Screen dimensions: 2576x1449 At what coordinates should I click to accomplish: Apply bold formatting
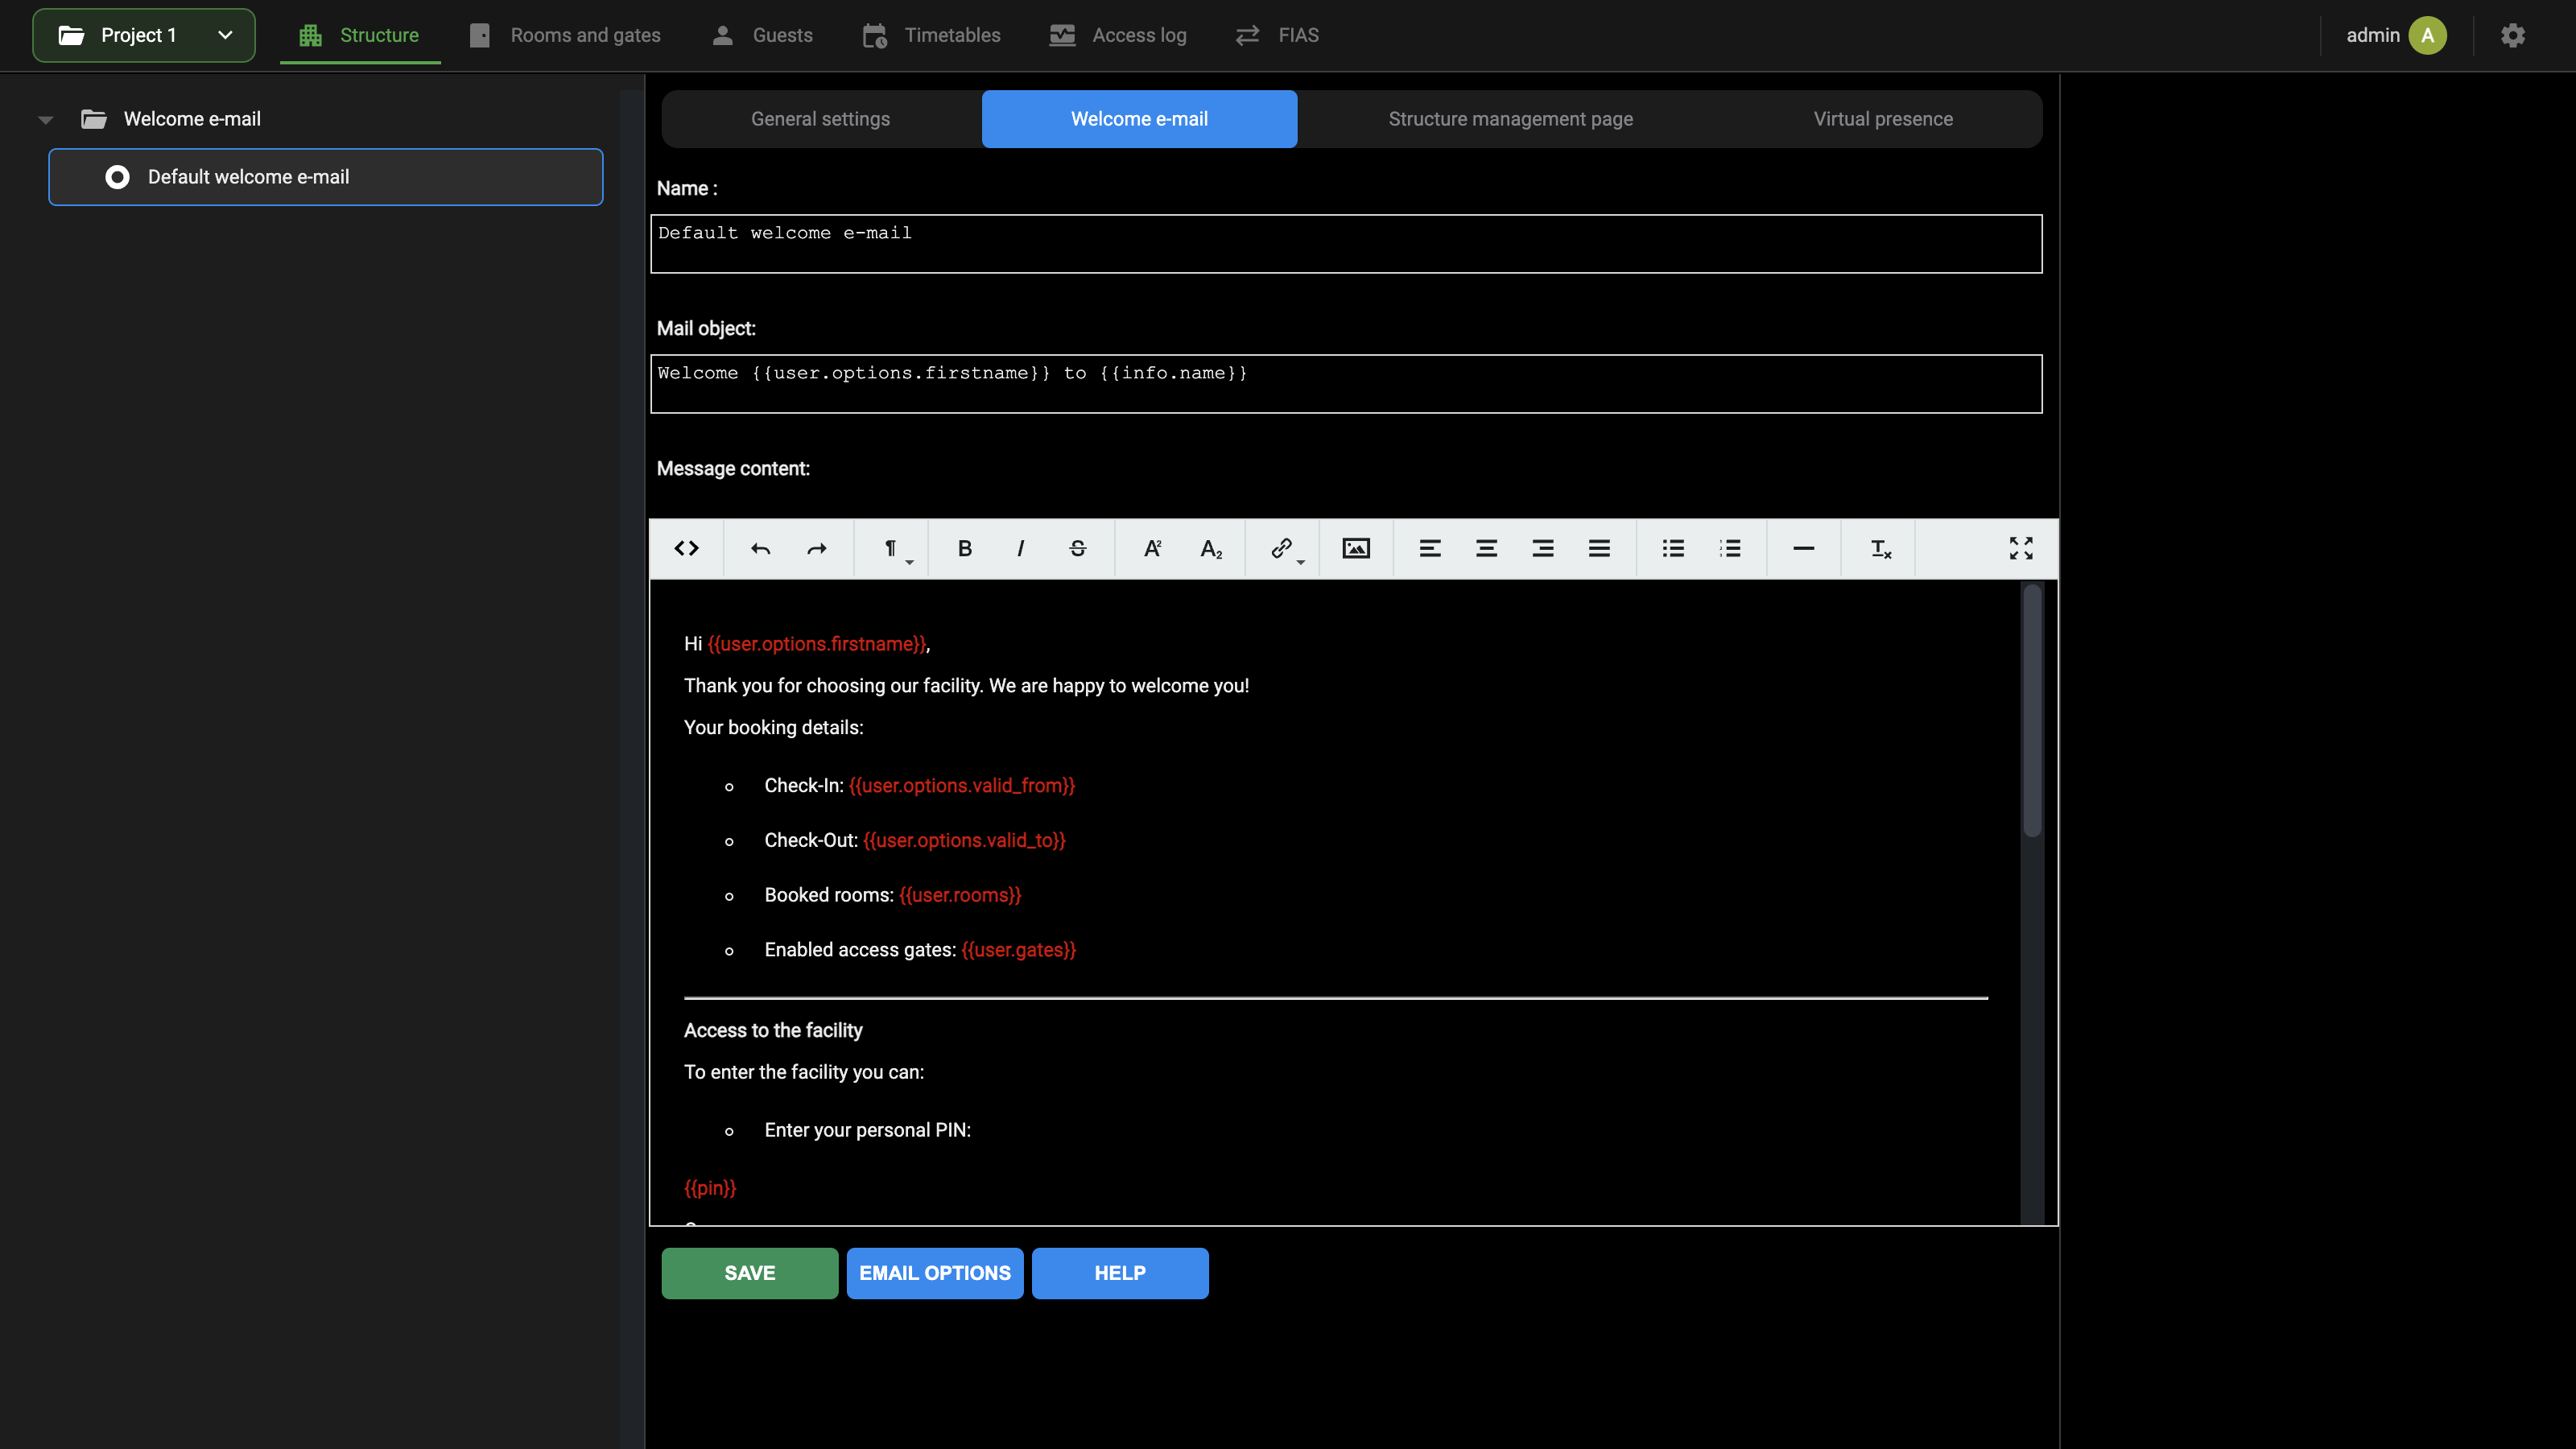point(965,548)
